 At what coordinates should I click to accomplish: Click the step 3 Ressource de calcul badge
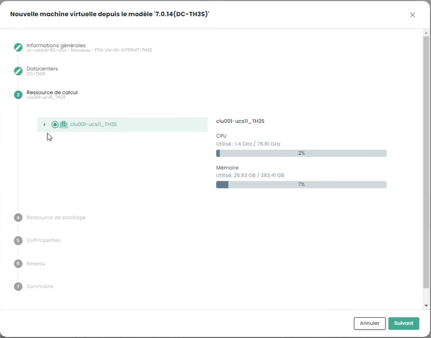click(x=18, y=94)
